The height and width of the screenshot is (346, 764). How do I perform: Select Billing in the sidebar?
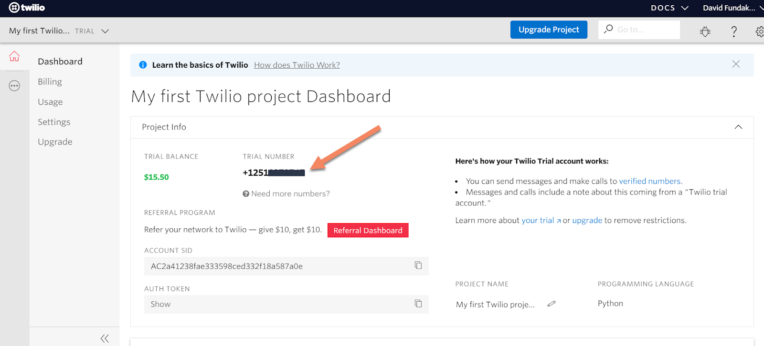[x=50, y=81]
